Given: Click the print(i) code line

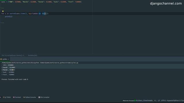Looking at the screenshot, I should click(x=9, y=17).
